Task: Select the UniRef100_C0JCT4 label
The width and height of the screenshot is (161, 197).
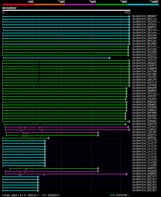Action: [x=144, y=149]
